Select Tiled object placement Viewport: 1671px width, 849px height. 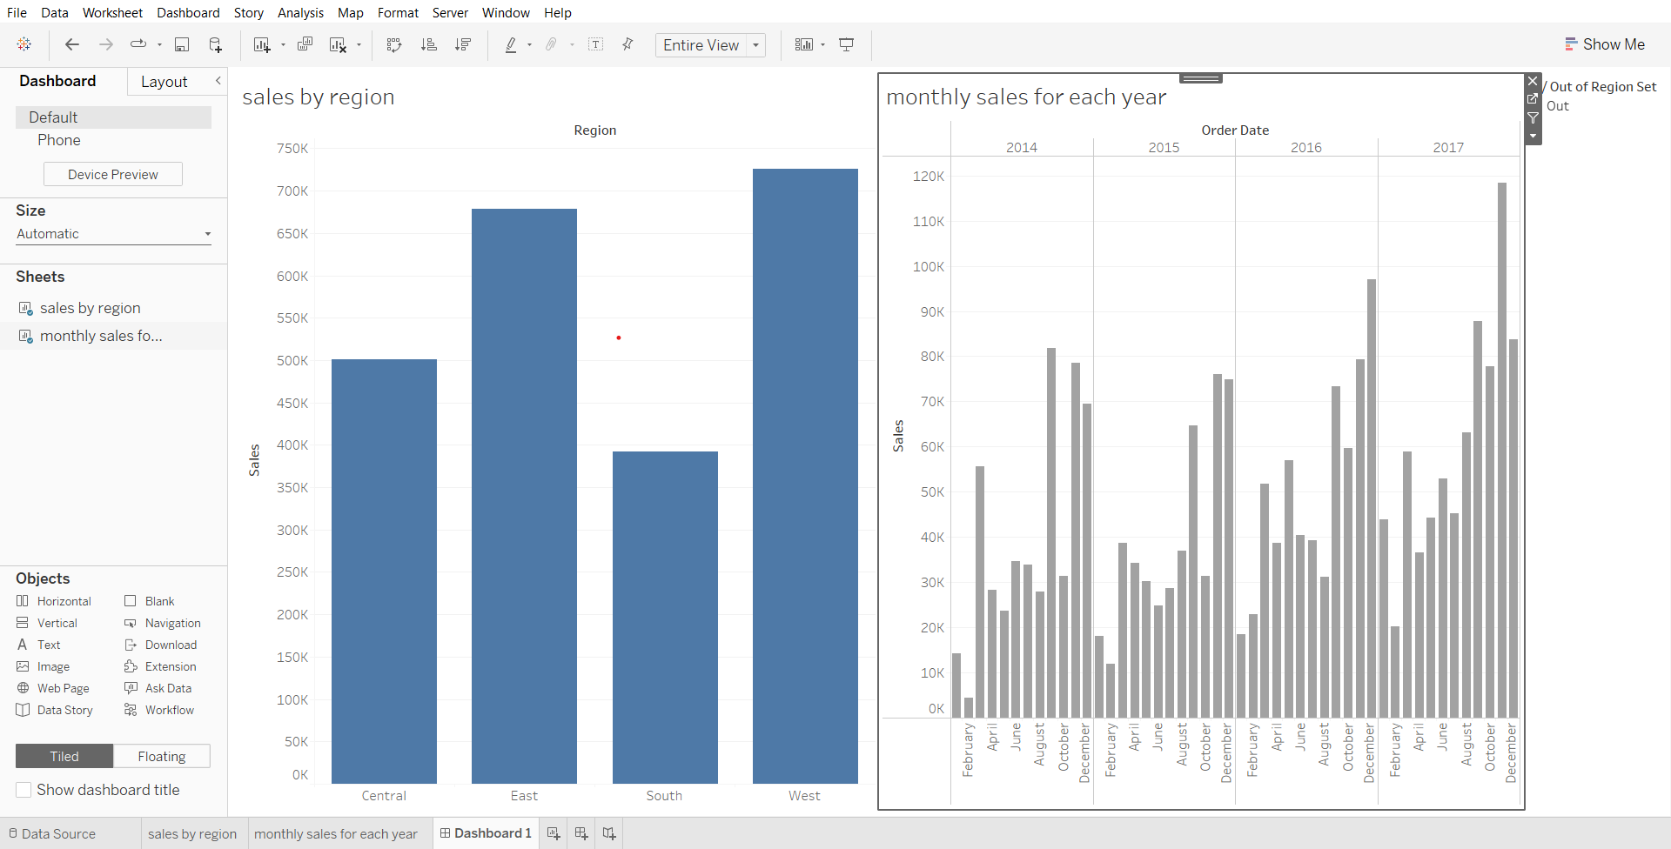coord(64,756)
